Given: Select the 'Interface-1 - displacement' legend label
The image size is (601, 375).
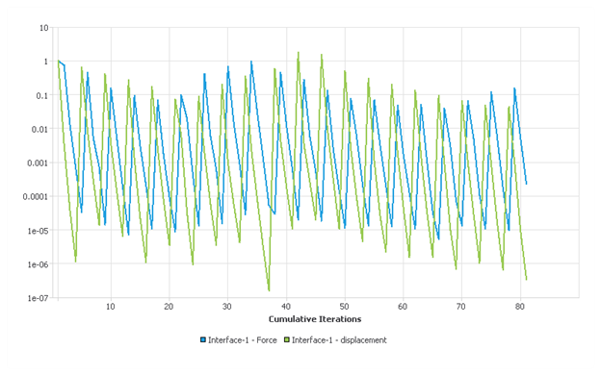Looking at the screenshot, I should coord(339,340).
